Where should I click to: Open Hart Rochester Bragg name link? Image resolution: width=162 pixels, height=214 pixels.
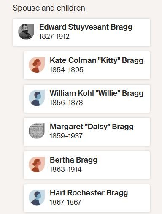pos(89,193)
